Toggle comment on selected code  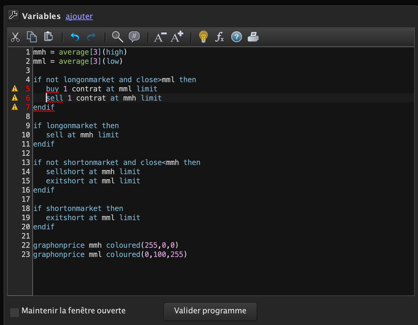point(134,37)
